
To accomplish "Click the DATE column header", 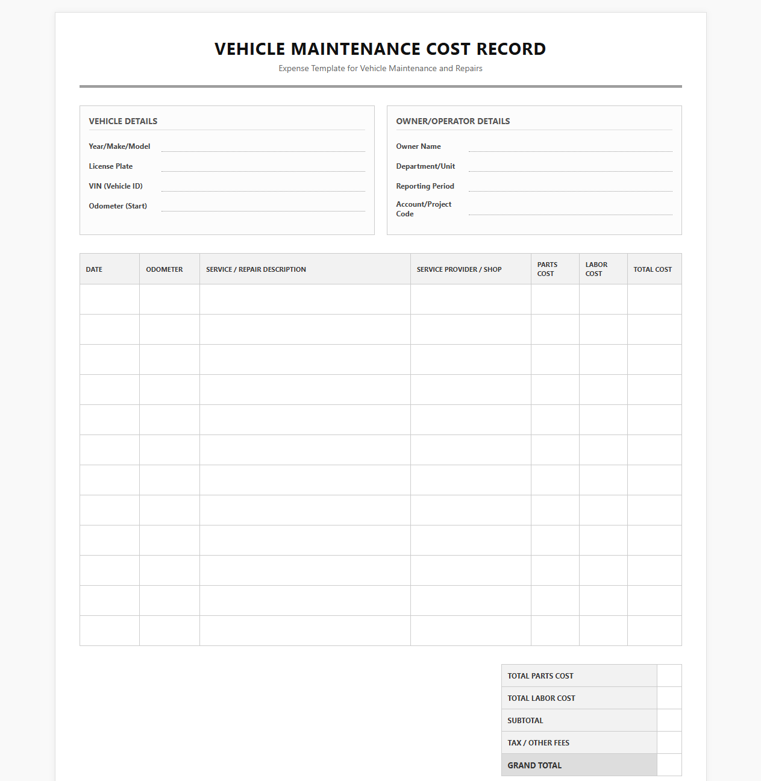I will click(x=110, y=269).
